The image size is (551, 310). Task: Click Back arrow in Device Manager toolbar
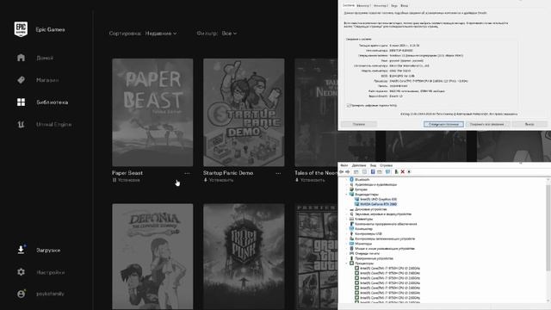342,172
